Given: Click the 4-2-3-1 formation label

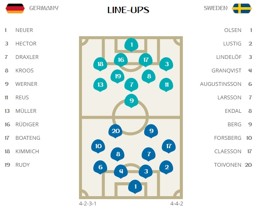Looking at the screenshot, I should click(87, 203).
